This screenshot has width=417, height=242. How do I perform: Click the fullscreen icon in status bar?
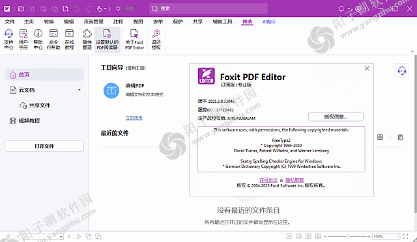pos(405,236)
